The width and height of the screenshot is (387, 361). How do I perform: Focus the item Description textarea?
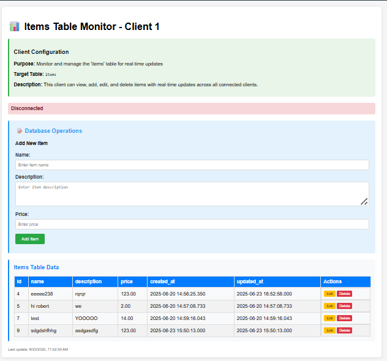[x=192, y=194]
